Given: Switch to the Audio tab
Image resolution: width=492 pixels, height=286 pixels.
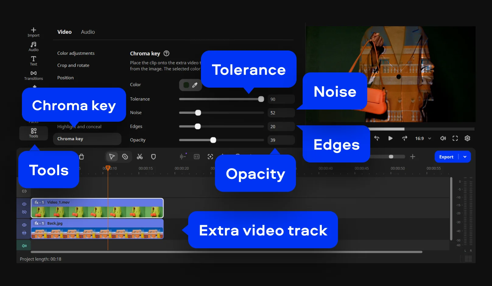Looking at the screenshot, I should [x=88, y=32].
